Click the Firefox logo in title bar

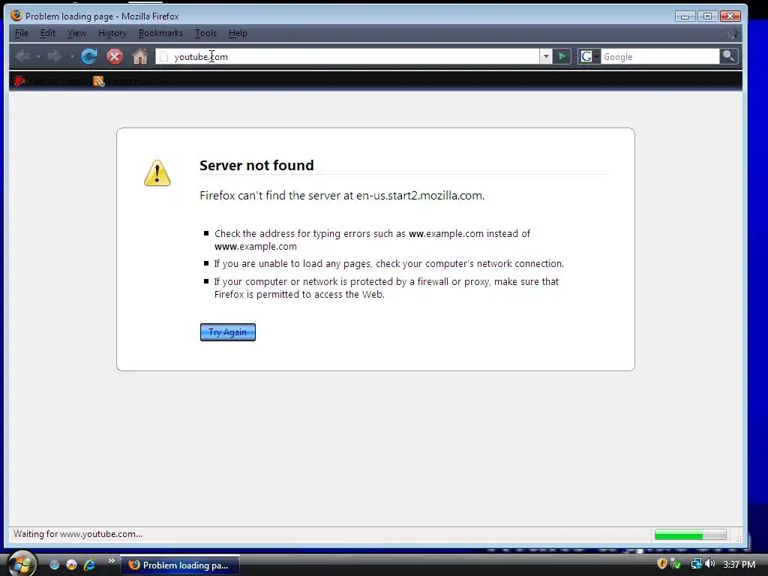point(16,15)
